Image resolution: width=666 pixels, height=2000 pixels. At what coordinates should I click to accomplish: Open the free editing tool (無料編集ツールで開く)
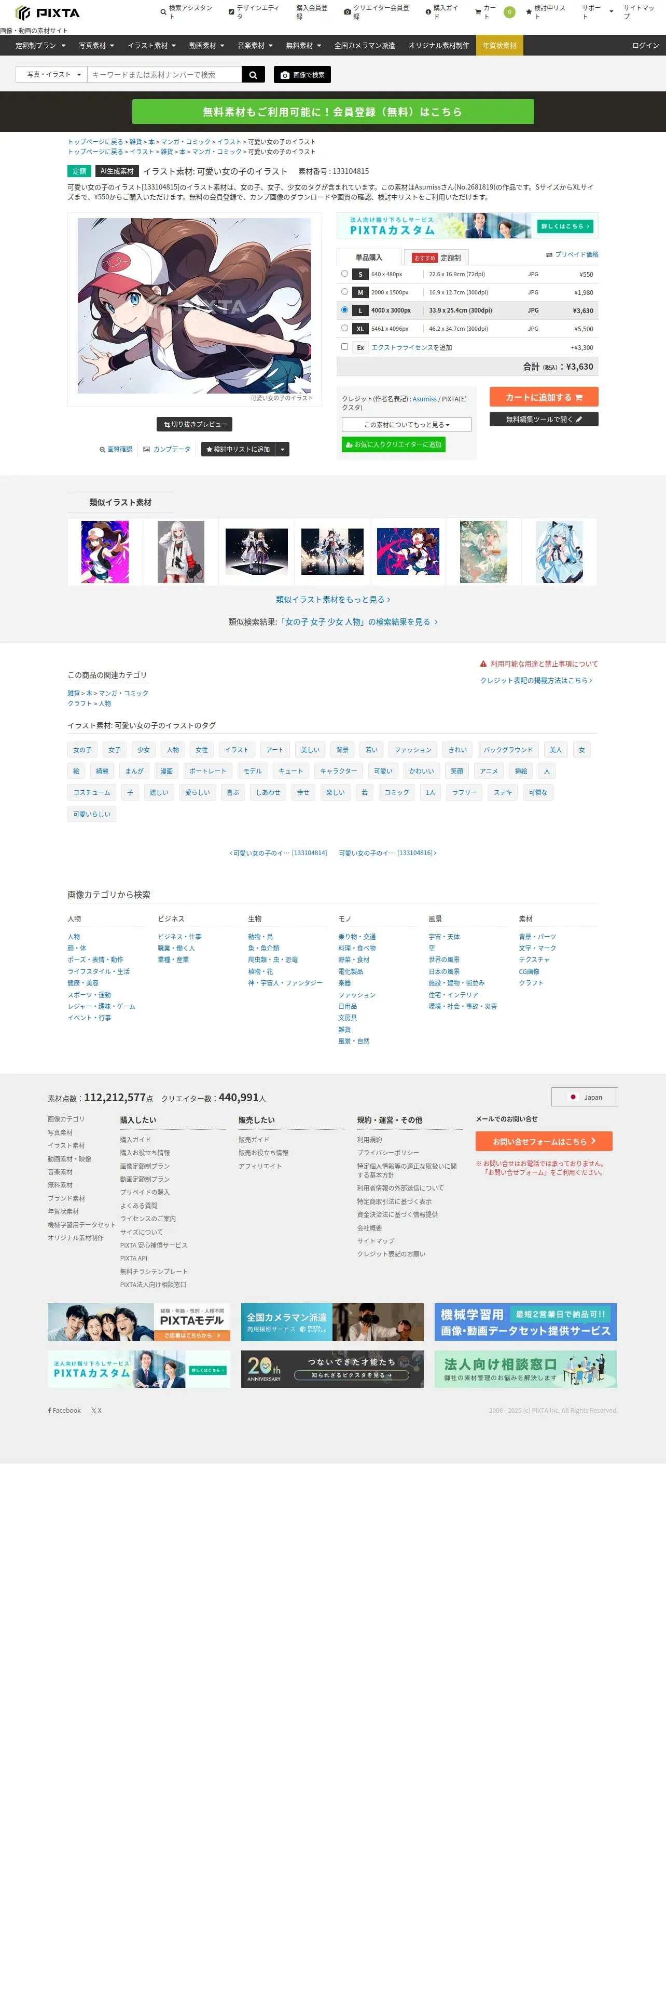(x=544, y=419)
